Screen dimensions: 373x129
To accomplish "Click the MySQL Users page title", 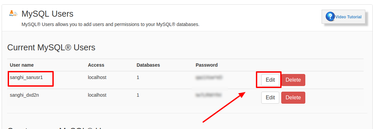I will [x=47, y=14].
